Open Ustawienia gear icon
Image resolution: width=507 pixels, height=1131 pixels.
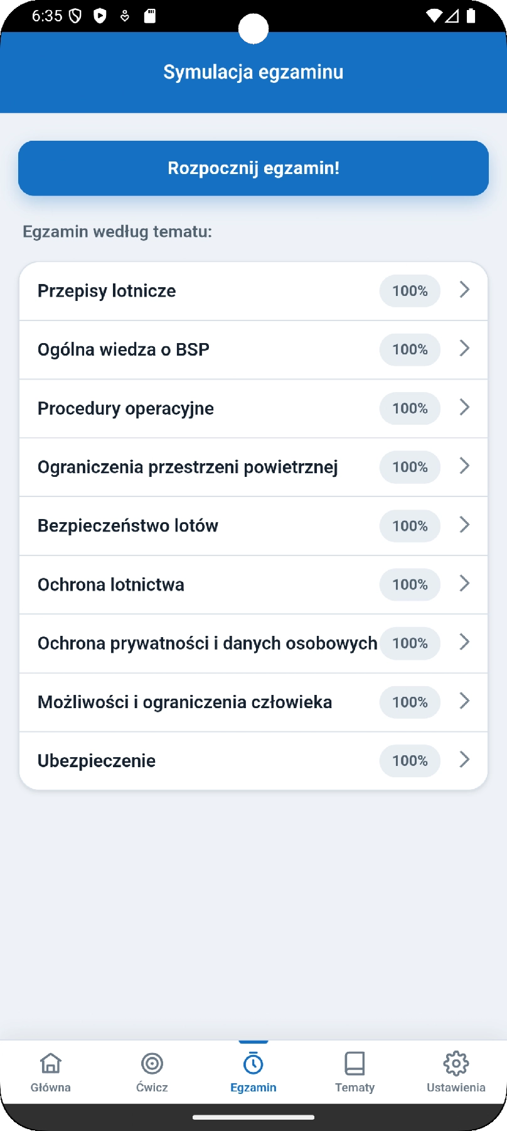click(456, 1063)
